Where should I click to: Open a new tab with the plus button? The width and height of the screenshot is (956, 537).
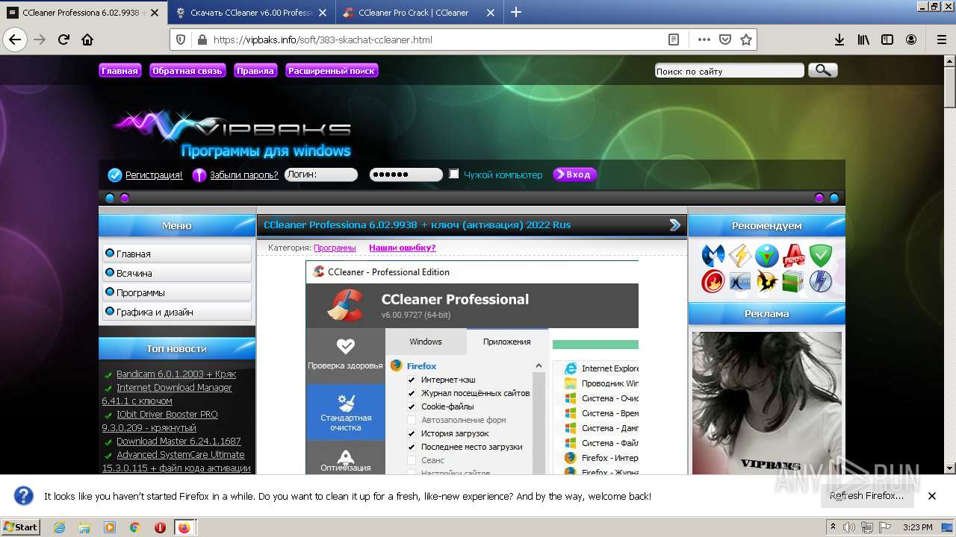[x=515, y=12]
